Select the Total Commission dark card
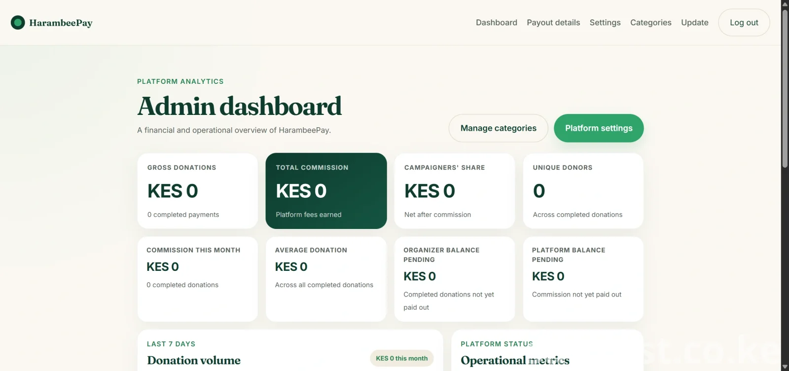The height and width of the screenshot is (371, 789). 326,191
